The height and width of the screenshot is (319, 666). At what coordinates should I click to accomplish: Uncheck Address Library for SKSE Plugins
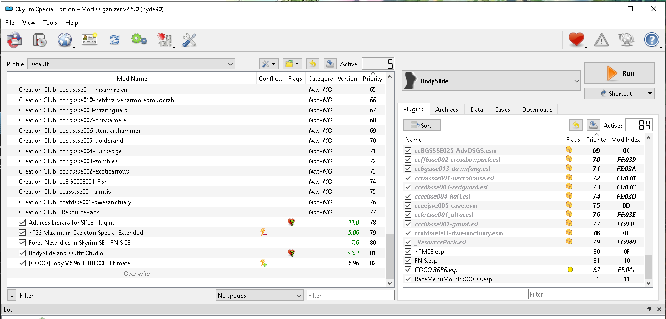tap(22, 223)
